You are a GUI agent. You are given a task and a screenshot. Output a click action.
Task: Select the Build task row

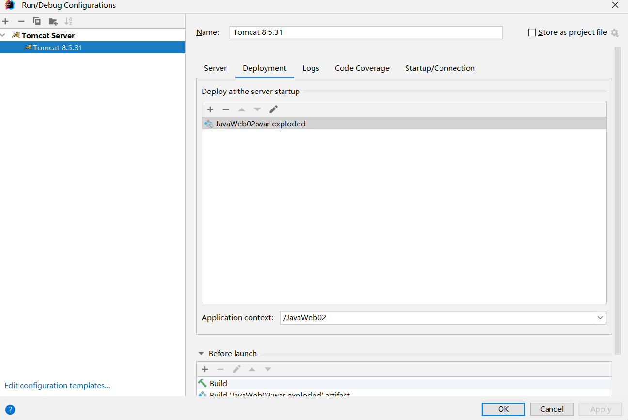click(404, 383)
